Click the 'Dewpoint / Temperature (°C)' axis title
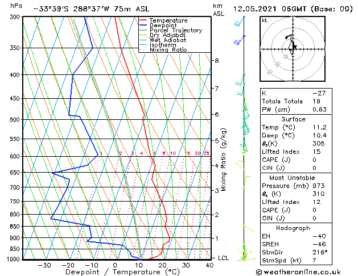The image size is (358, 276). point(122,272)
